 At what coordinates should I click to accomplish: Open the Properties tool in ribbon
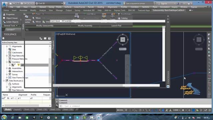tap(9, 14)
